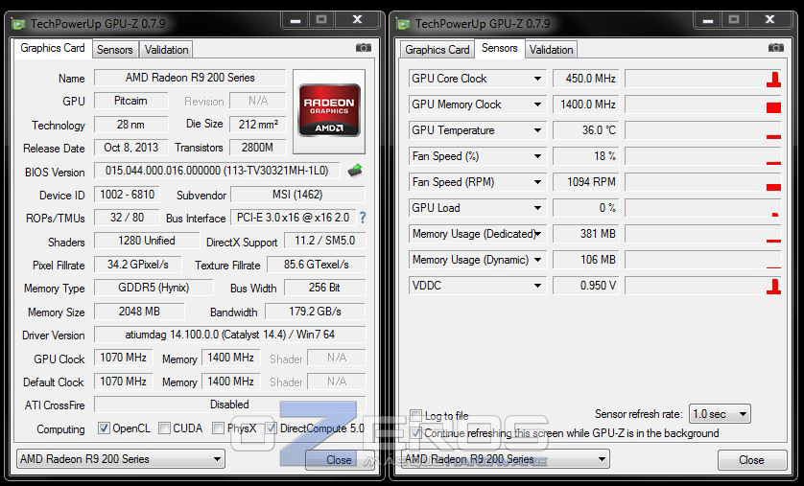This screenshot has height=486, width=804.
Task: Click the GPU Core Clock history graph
Action: (x=703, y=79)
